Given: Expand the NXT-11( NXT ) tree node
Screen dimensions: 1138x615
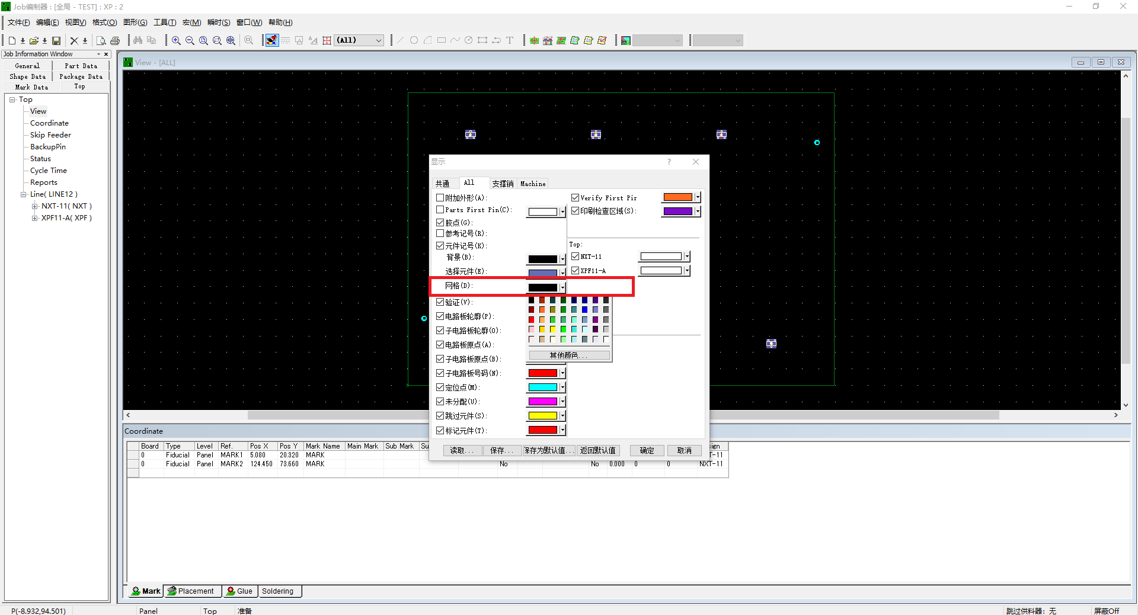Looking at the screenshot, I should (x=34, y=206).
